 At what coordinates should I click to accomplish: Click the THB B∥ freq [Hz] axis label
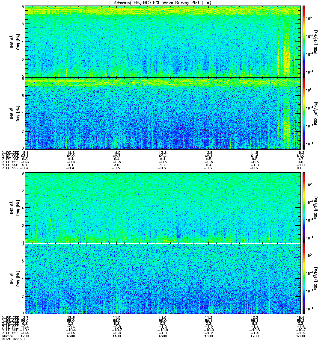(15, 113)
